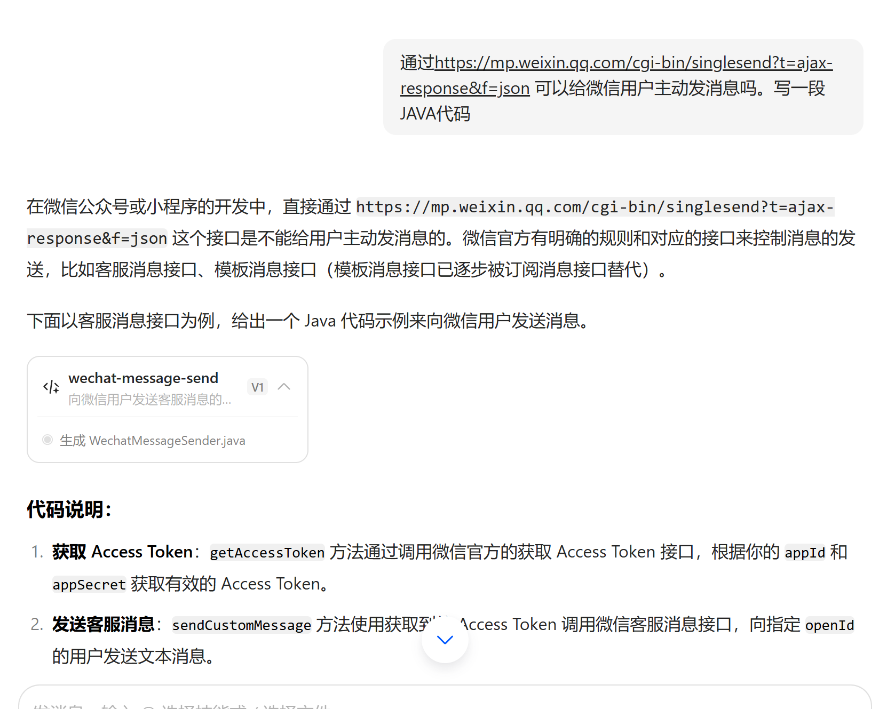Click the bold text 发送客服消息
Viewport: 879px width, 709px height.
pyautogui.click(x=104, y=624)
